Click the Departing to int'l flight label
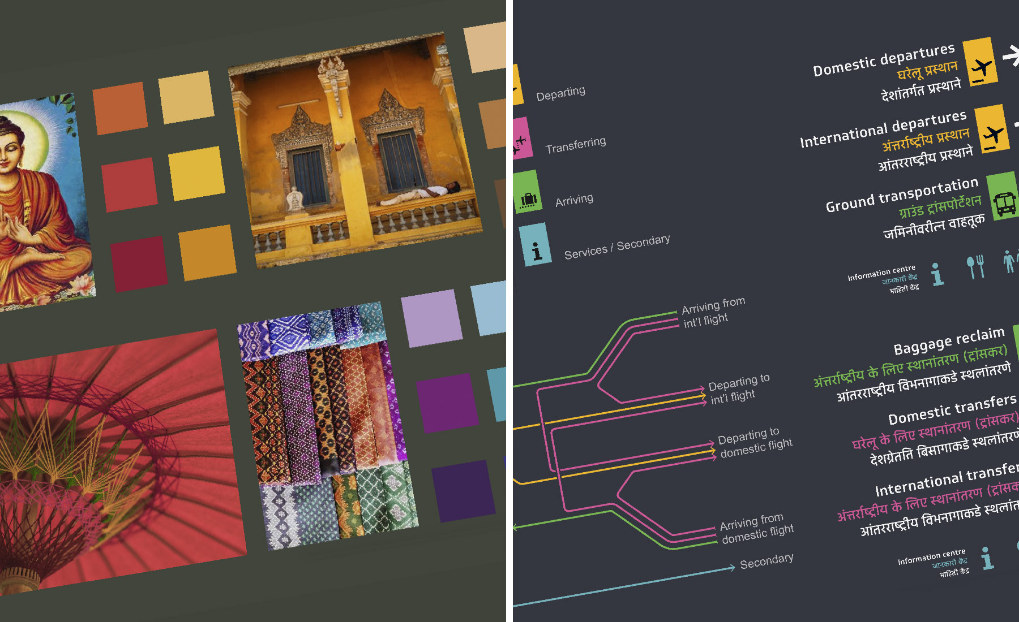Image resolution: width=1019 pixels, height=622 pixels. point(739,389)
